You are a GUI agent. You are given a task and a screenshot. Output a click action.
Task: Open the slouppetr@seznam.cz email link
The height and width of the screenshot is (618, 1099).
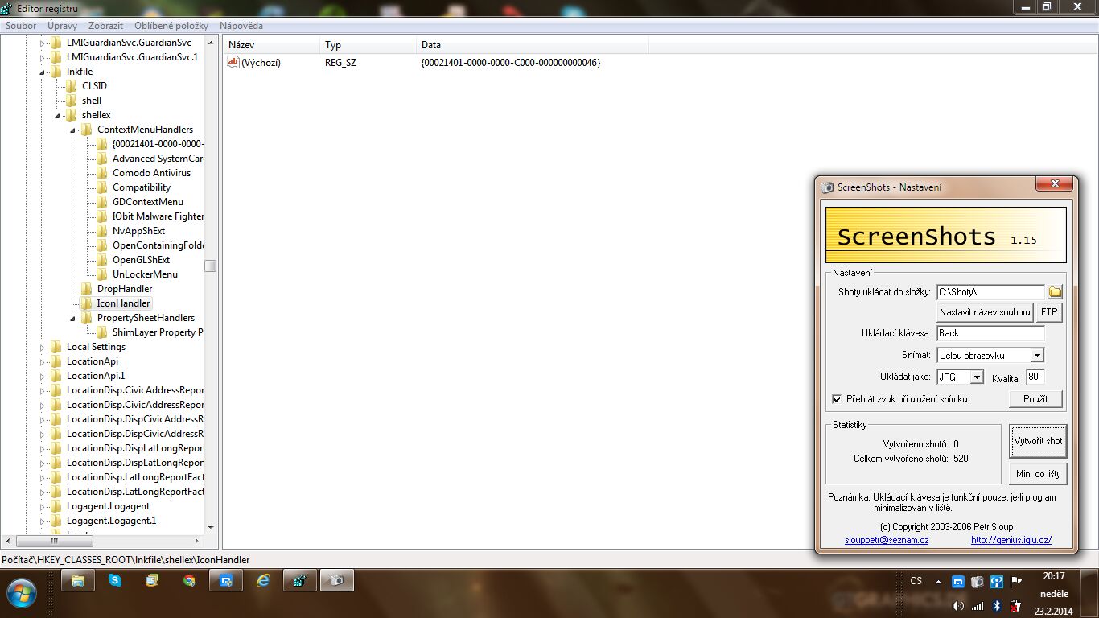click(887, 540)
